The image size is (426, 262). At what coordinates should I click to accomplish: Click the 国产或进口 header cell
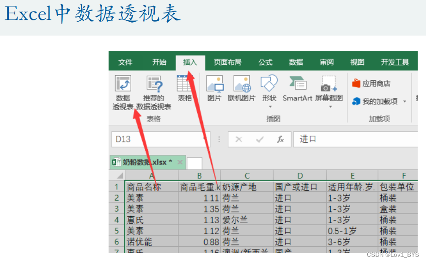[x=300, y=187]
